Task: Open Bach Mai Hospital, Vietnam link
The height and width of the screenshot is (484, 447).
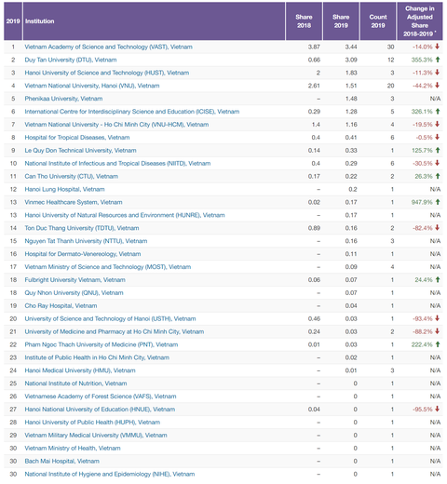Action: [x=62, y=461]
